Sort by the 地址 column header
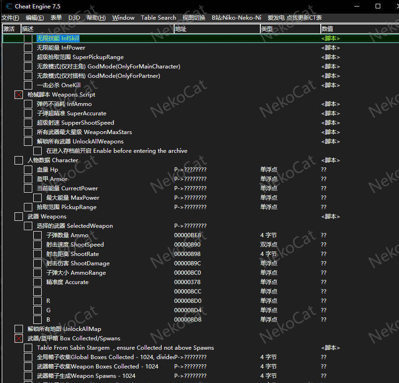Screen dimensions: 399x383 [217, 29]
